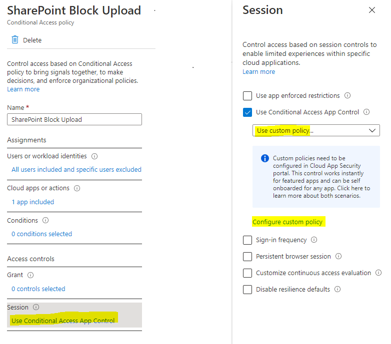This screenshot has width=391, height=344.
Task: Click info icon next to Conditions
Action: tap(45, 220)
